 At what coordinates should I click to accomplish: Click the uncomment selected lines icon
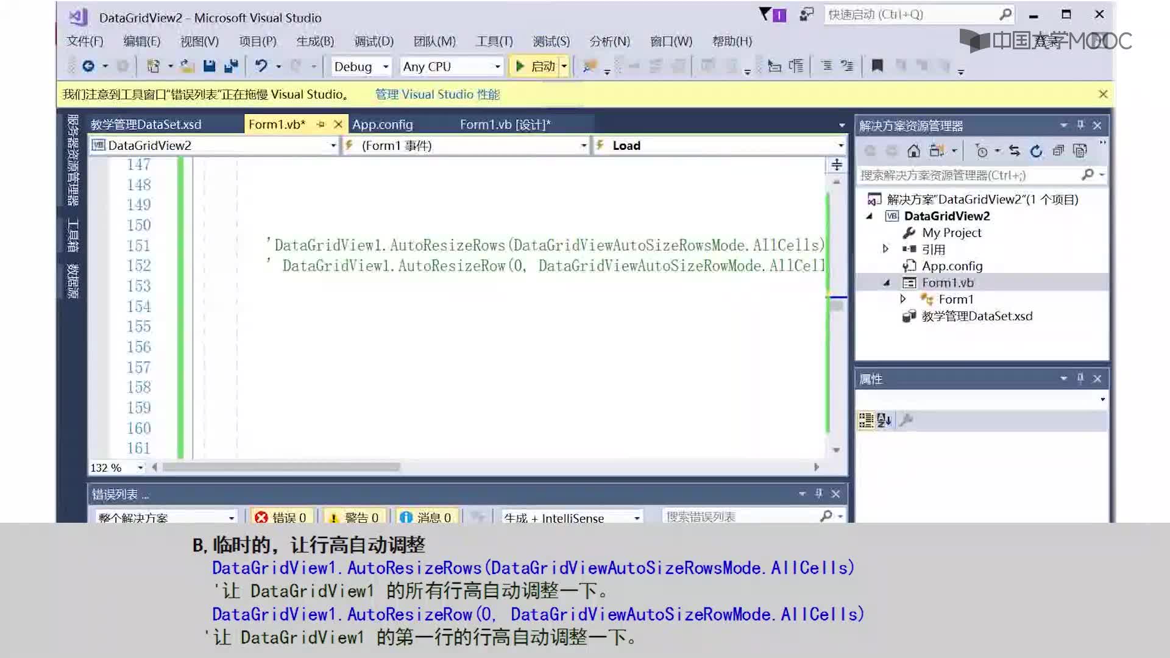[x=847, y=66]
